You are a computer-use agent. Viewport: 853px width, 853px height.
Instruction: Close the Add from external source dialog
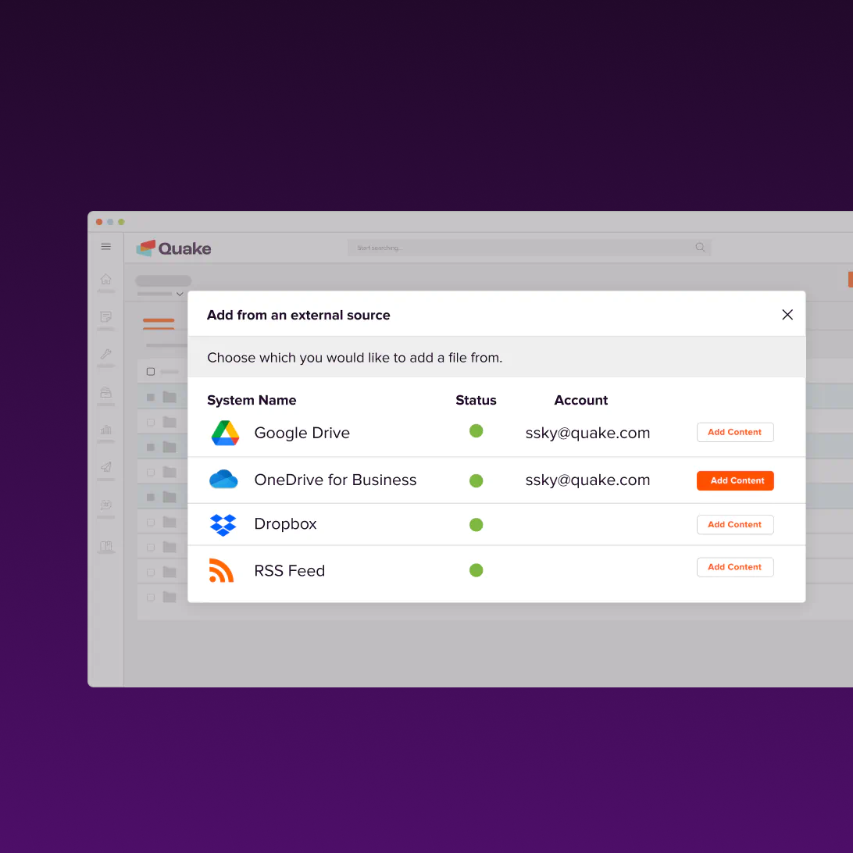click(787, 315)
